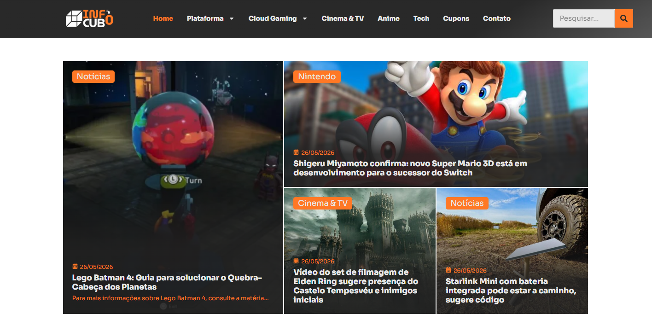Viewport: 652px width, 320px height.
Task: Click the 26/05/2026 date on Lego Batman card
Action: (96, 267)
